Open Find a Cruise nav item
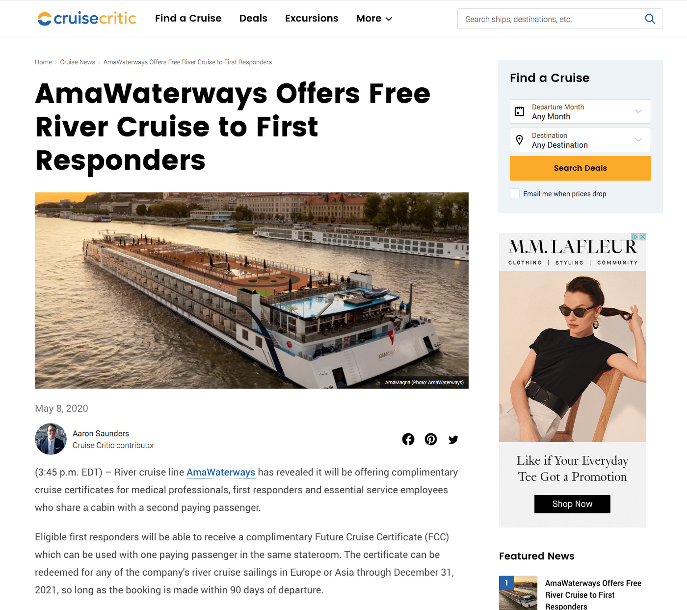 [x=188, y=18]
